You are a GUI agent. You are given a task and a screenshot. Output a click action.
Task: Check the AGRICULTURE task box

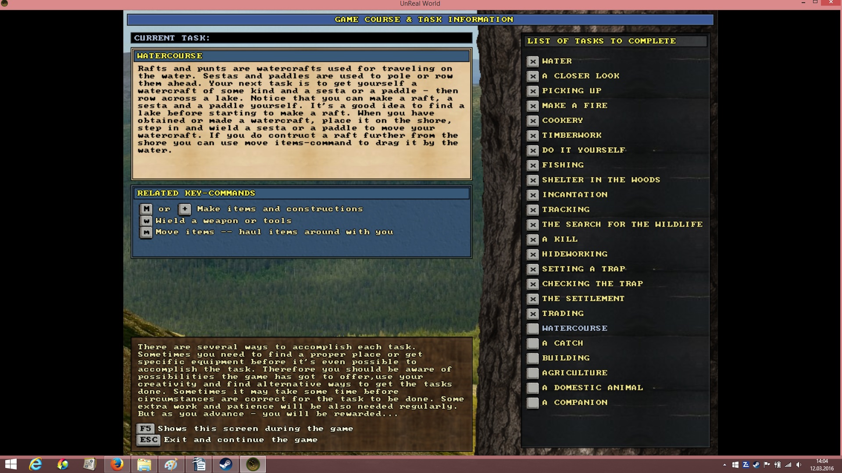coord(533,374)
